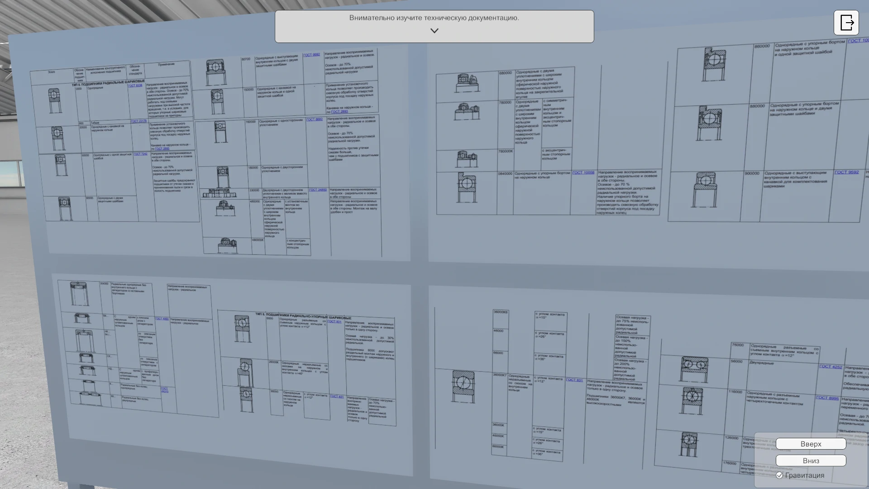Click the bearing sketch for designation 160000
This screenshot has width=869, height=489.
coord(220,132)
